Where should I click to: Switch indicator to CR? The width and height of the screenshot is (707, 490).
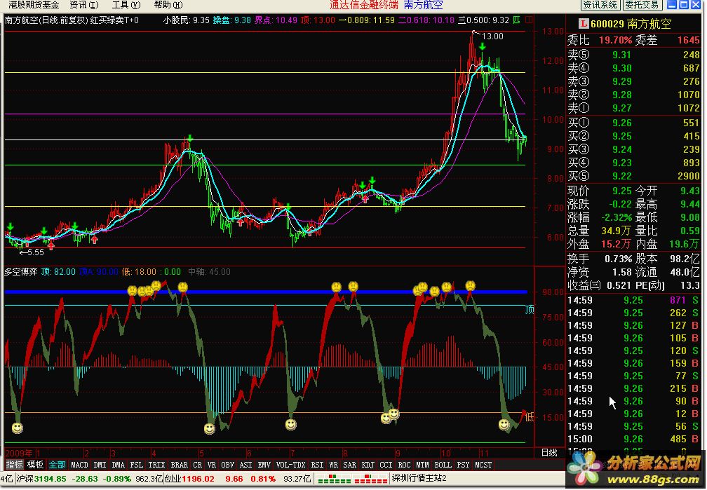point(198,465)
